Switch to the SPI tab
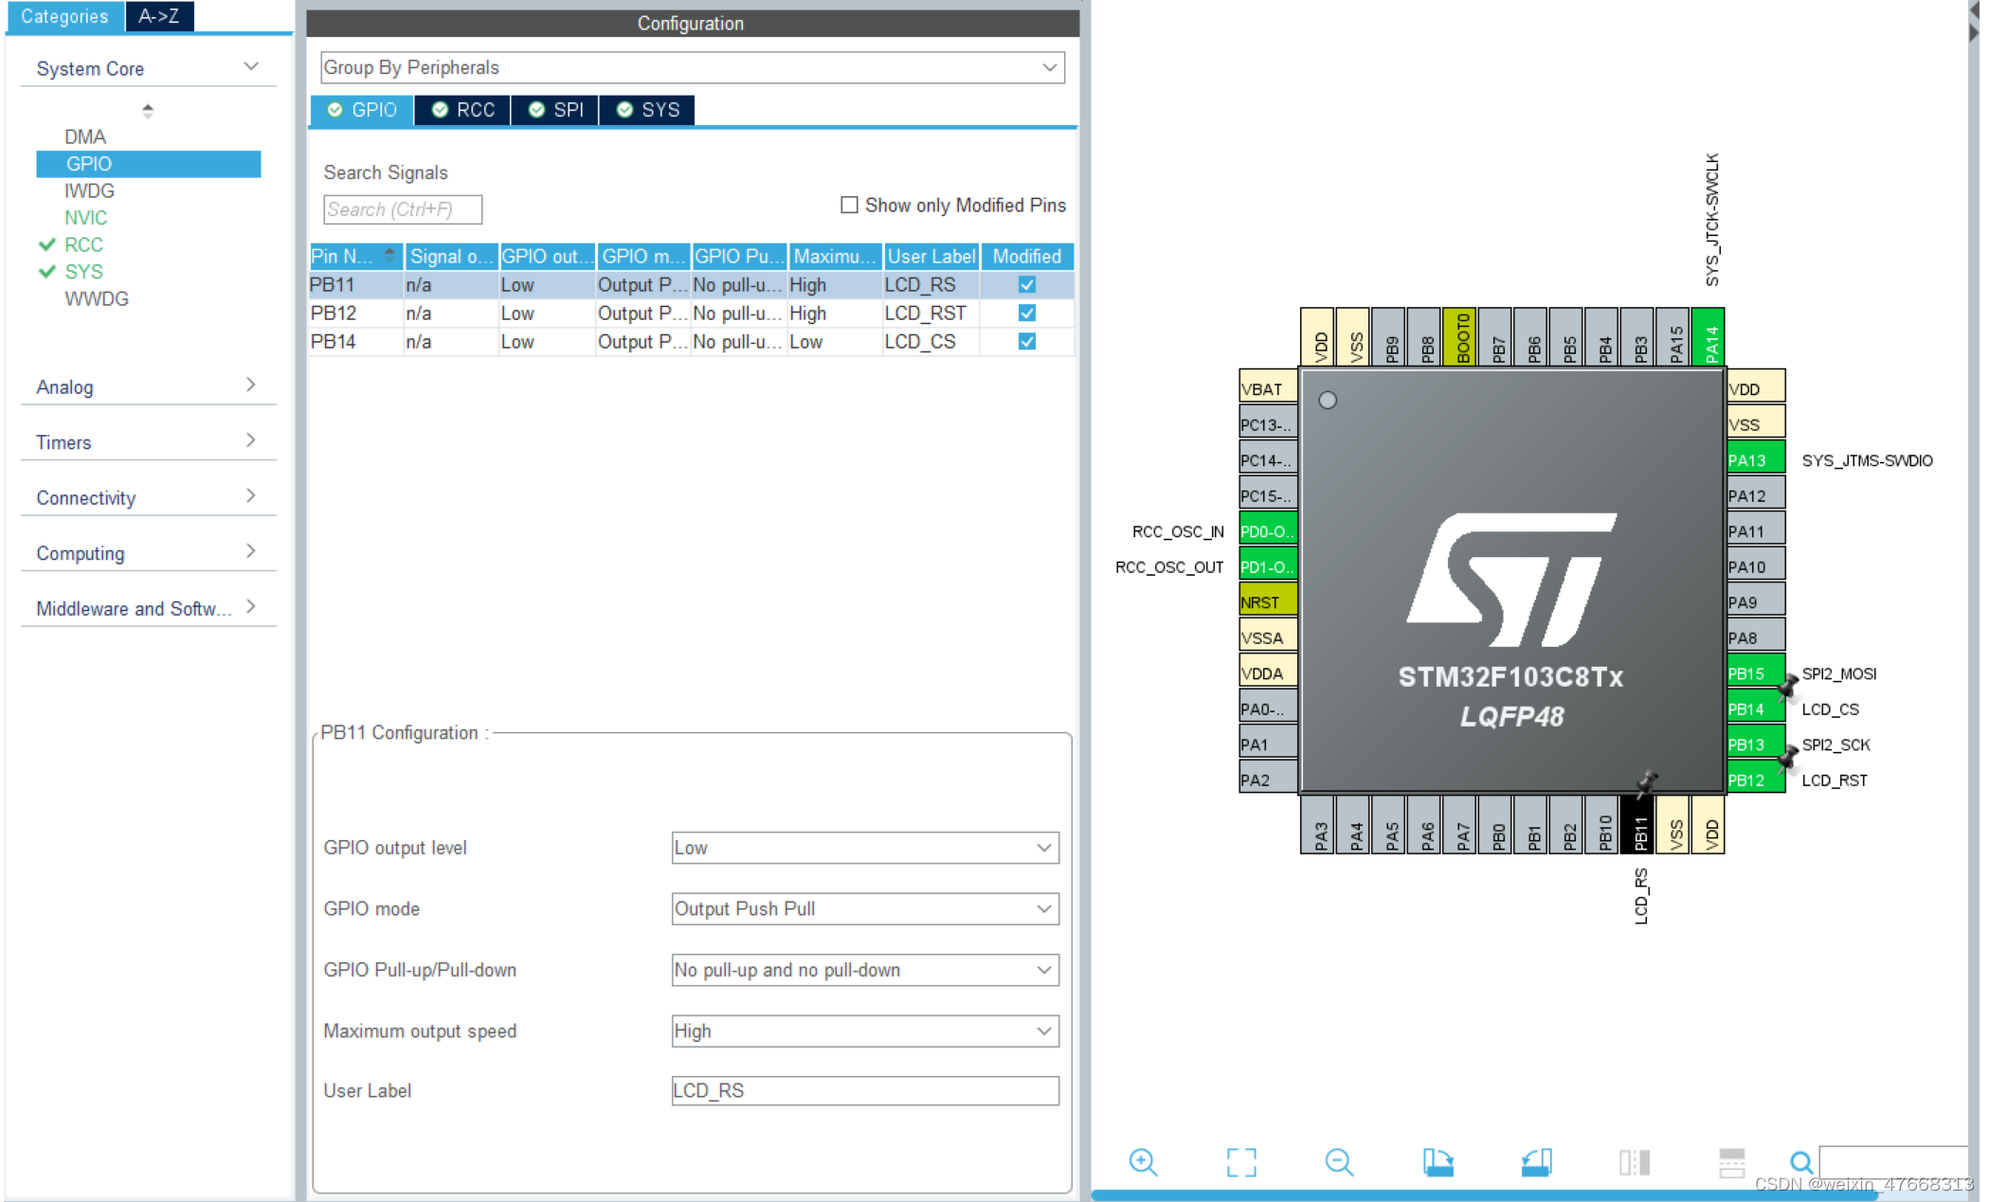The width and height of the screenshot is (1989, 1202). pos(556,110)
